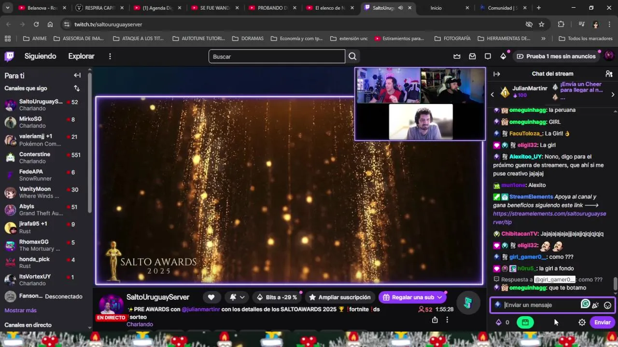
Task: Share the stream using the share icon
Action: point(435,320)
